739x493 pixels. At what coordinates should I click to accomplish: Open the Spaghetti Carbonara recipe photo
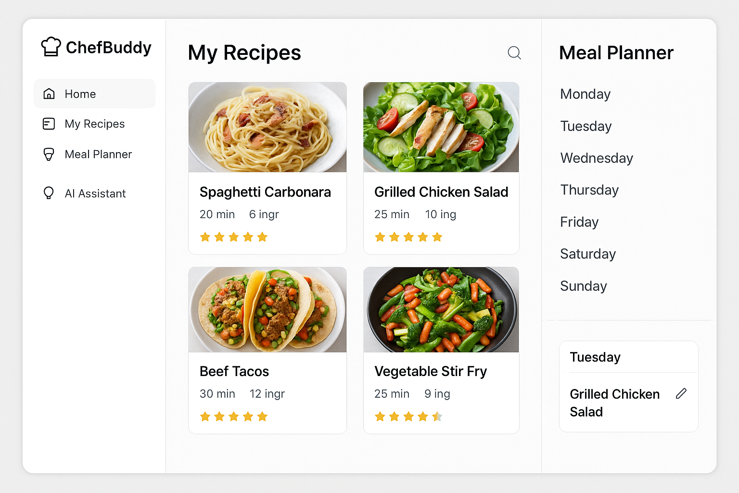pyautogui.click(x=268, y=127)
